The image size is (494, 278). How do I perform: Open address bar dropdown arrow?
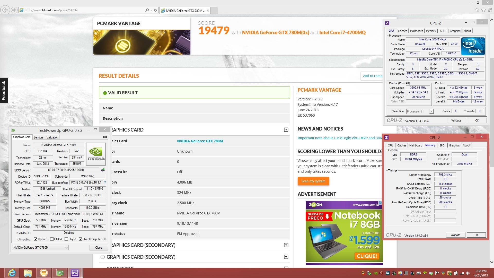point(151,10)
